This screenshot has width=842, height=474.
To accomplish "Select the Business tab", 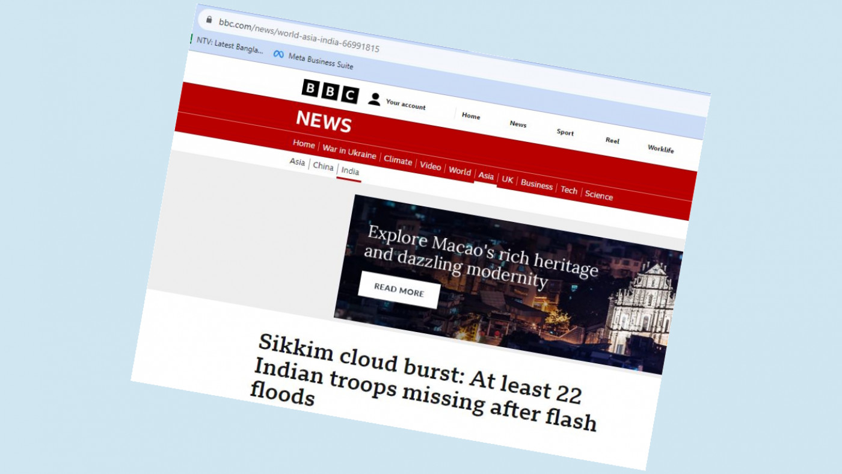I will point(536,185).
